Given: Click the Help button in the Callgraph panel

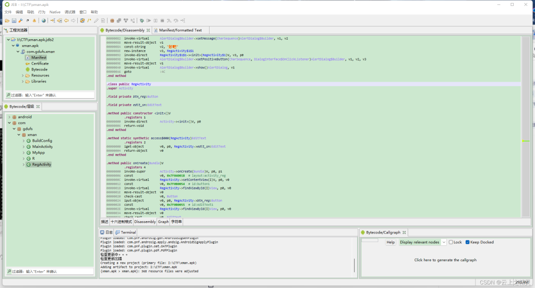Looking at the screenshot, I should (x=391, y=242).
